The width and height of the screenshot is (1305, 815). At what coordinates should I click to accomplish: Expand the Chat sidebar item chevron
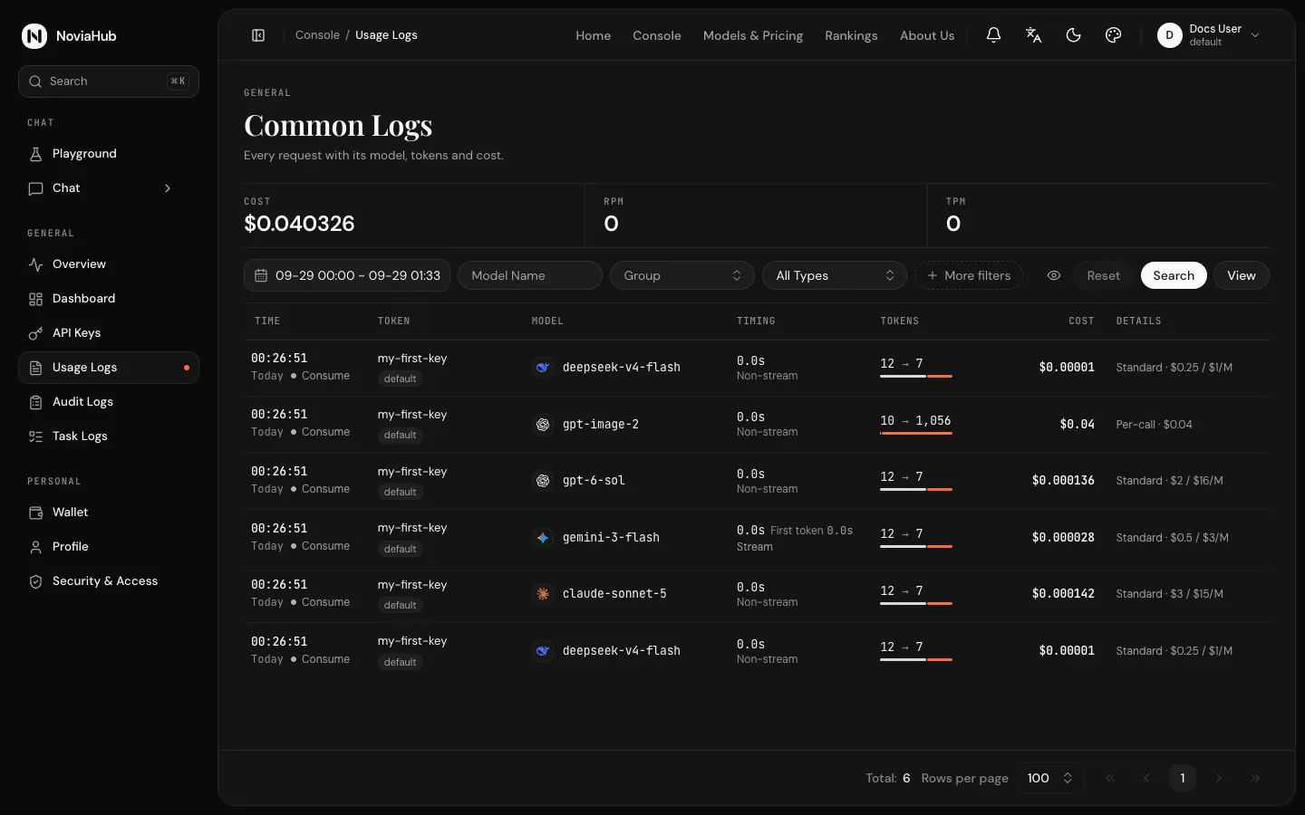[x=168, y=188]
